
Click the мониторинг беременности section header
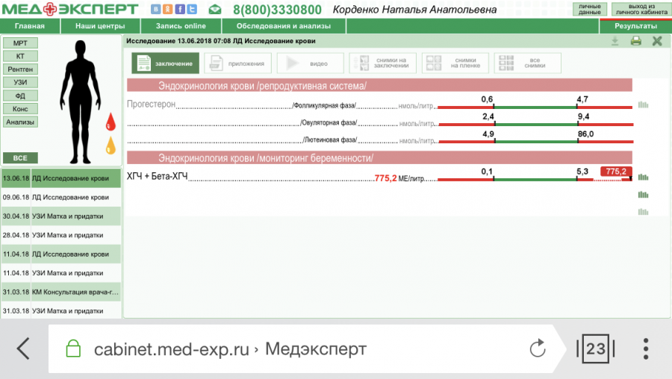(379, 158)
